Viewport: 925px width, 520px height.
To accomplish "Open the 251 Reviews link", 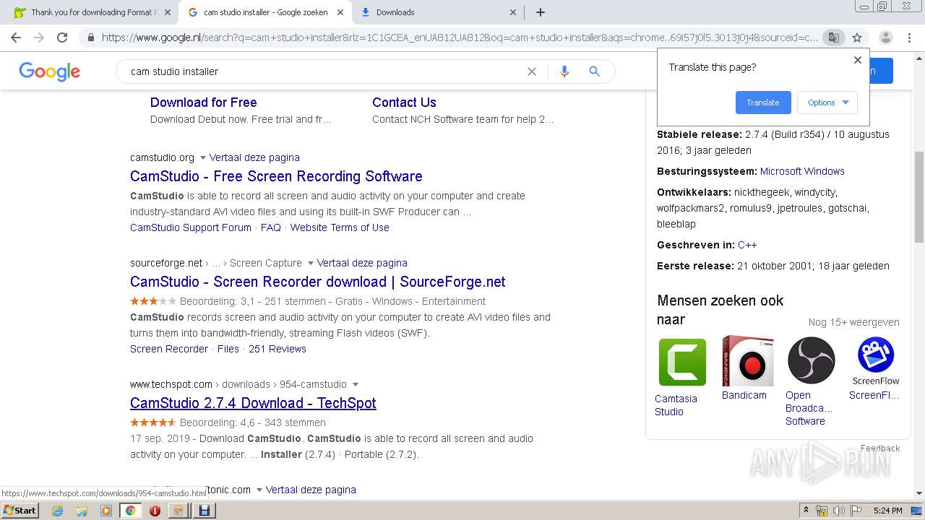I will coord(277,349).
